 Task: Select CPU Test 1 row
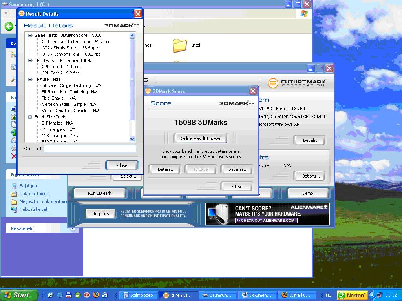[x=60, y=67]
